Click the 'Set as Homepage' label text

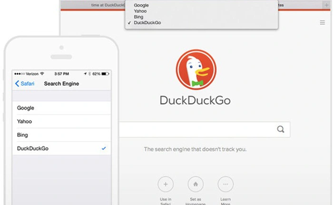click(x=196, y=201)
